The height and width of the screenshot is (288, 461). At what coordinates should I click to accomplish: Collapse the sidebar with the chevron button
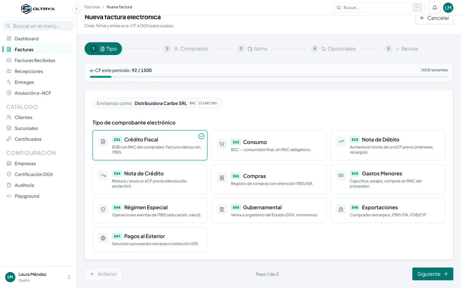click(76, 9)
